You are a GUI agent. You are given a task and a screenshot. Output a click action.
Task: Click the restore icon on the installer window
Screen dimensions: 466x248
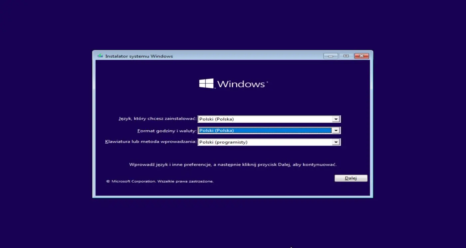tap(346, 56)
